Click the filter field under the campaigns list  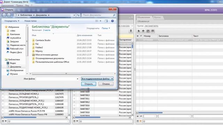[x=38, y=121]
